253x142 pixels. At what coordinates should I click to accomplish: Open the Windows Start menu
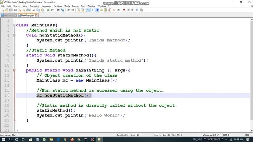click(x=3, y=140)
